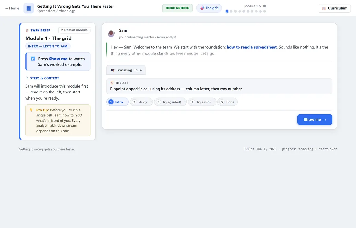
Task: Select the Done step
Action: click(x=228, y=102)
